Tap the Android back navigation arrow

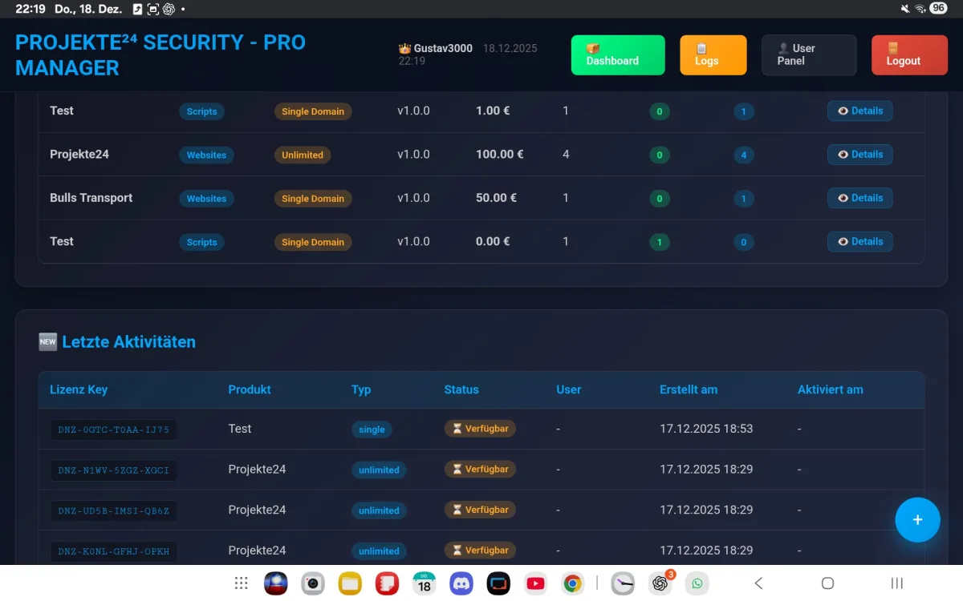click(x=758, y=583)
